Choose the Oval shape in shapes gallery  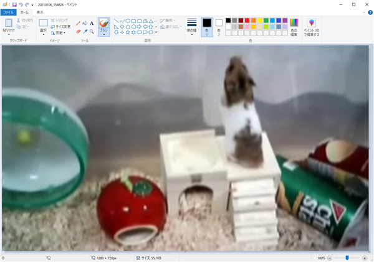(128, 21)
